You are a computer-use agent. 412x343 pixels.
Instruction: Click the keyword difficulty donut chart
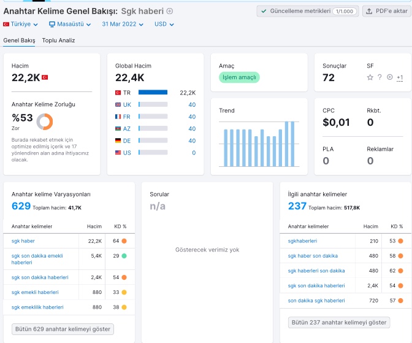point(45,121)
